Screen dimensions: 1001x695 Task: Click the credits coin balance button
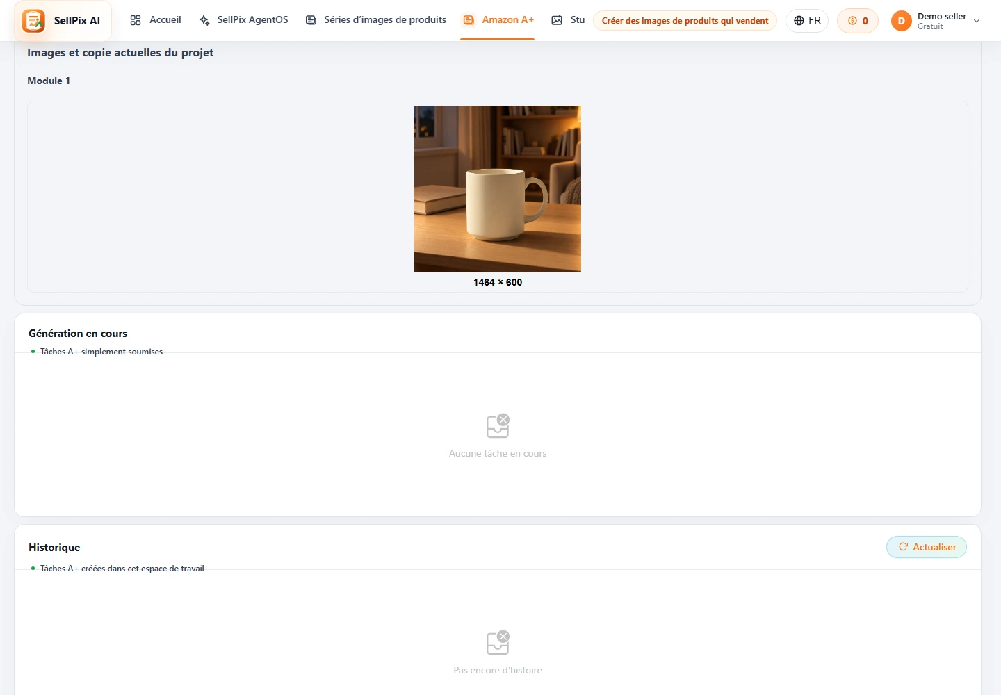(858, 21)
